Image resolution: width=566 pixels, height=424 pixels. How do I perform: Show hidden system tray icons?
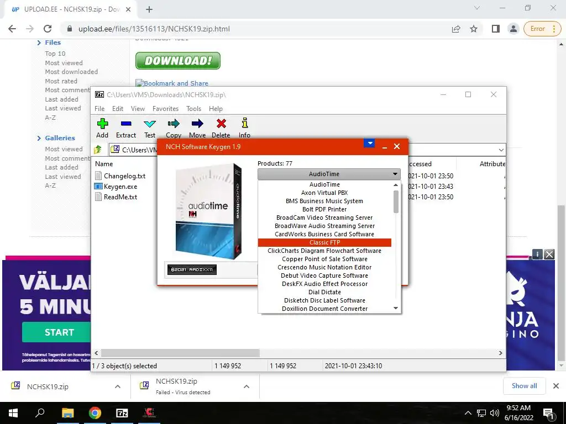pyautogui.click(x=468, y=413)
